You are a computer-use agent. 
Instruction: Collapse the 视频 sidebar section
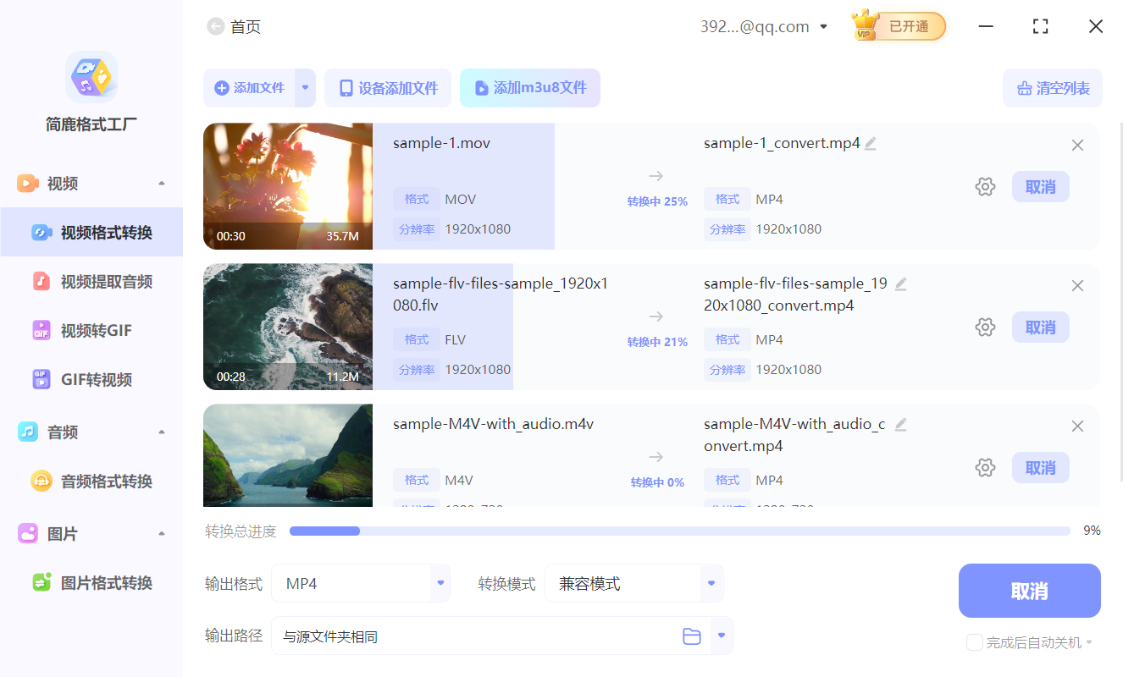(162, 184)
